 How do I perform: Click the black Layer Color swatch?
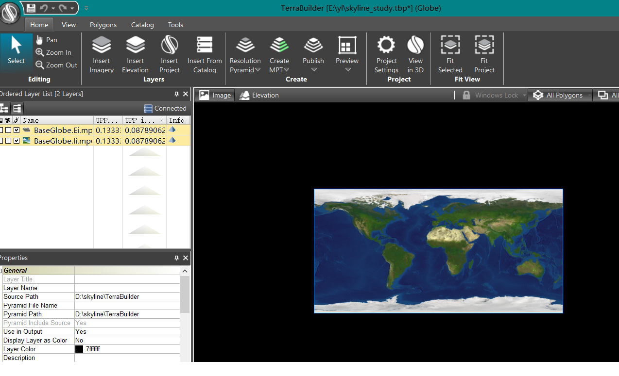[x=79, y=349]
